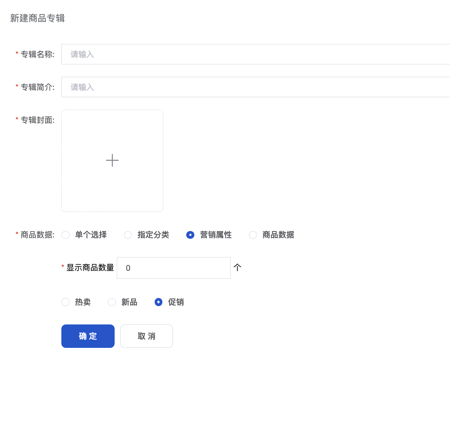Click the 专辑简介 input field
450x434 pixels.
click(x=256, y=87)
